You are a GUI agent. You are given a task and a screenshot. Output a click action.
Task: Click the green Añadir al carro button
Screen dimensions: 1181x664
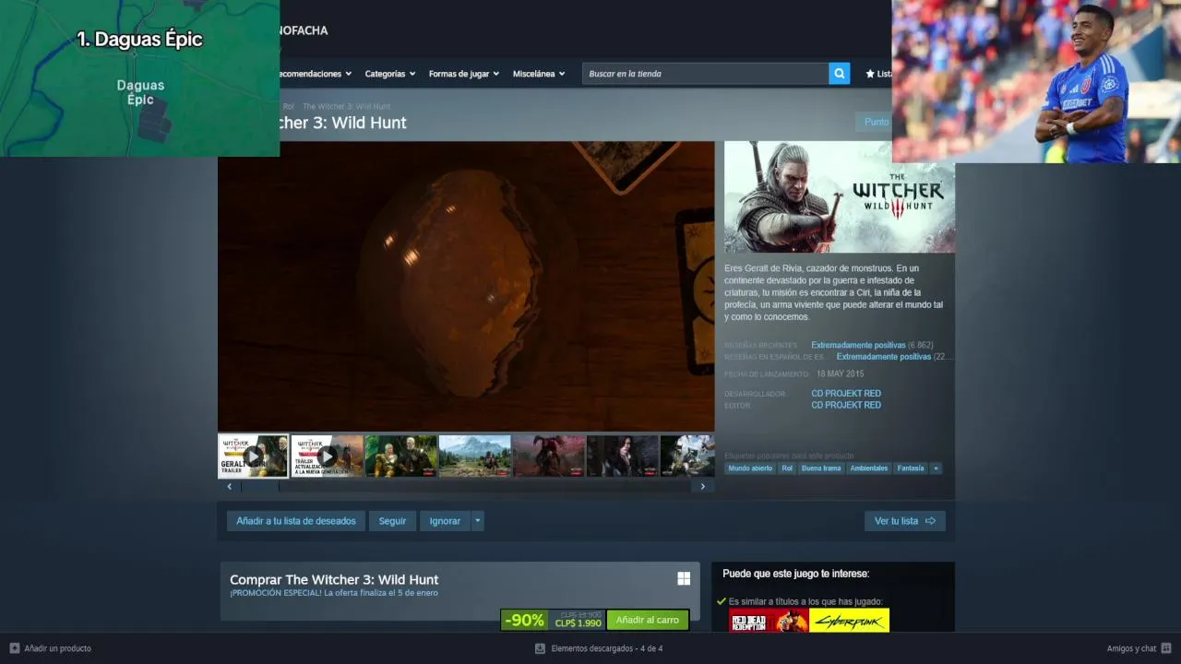point(648,620)
